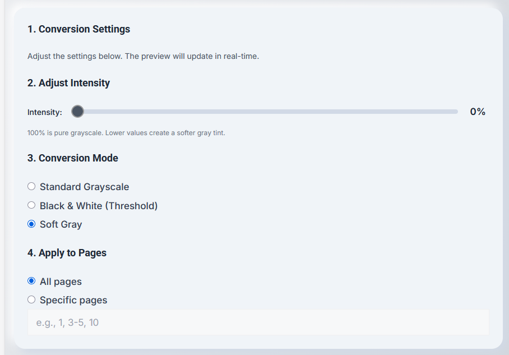Click the "Standard Grayscale" label text
Viewport: 509px width, 355px height.
pos(85,187)
